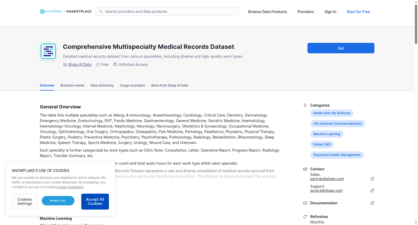This screenshot has height=225, width=418.
Task: Click the price tag icon beside Free
Action: (x=98, y=65)
